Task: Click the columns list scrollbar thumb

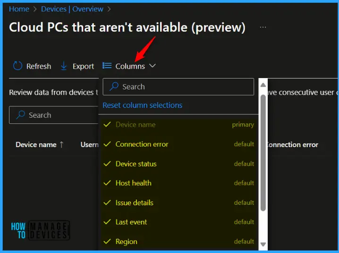Action: [263, 153]
